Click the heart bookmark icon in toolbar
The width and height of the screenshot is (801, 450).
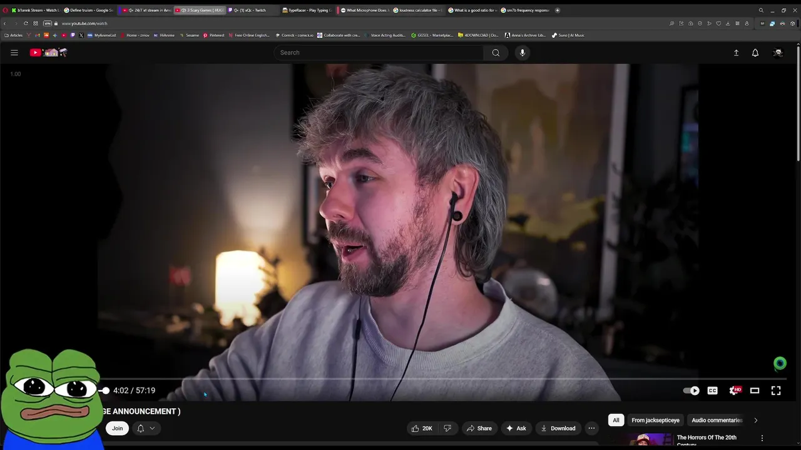[x=718, y=23]
